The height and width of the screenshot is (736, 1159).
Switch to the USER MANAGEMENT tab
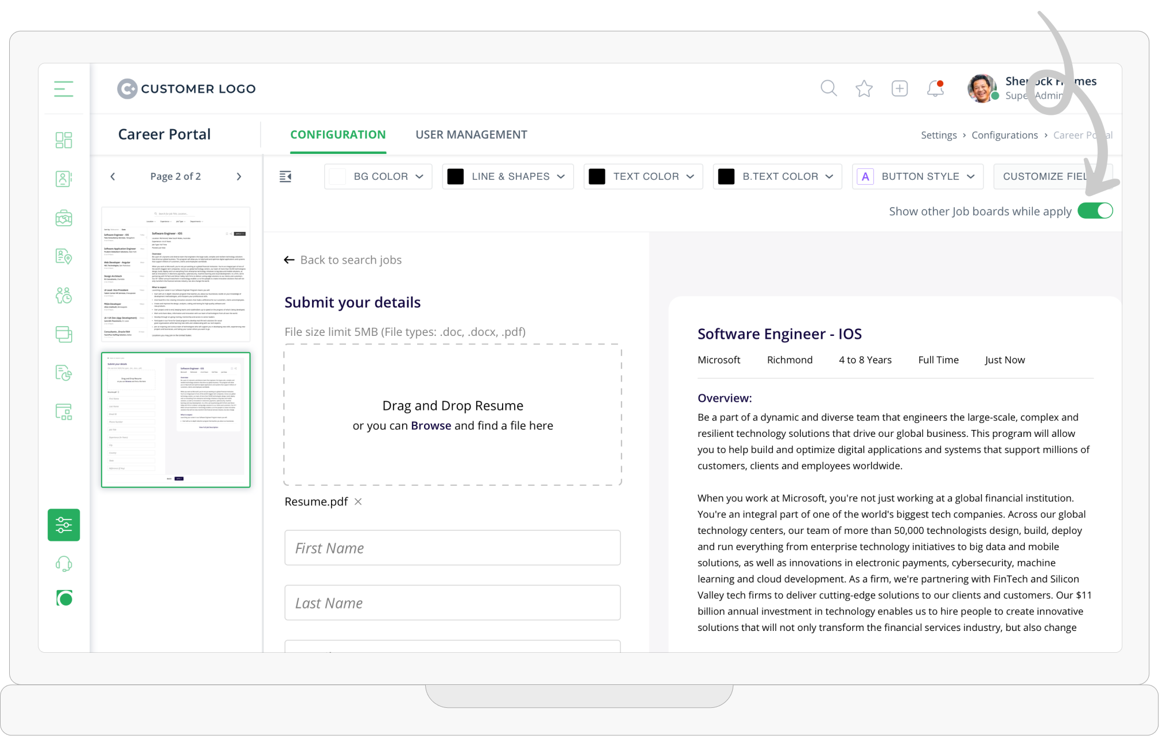(x=471, y=135)
